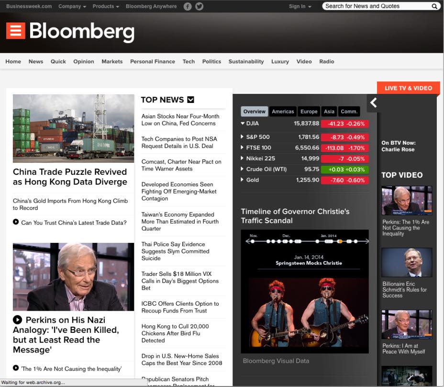
Task: Play 'The 1% Are Not Causing the Inequality' video
Action: point(16,368)
